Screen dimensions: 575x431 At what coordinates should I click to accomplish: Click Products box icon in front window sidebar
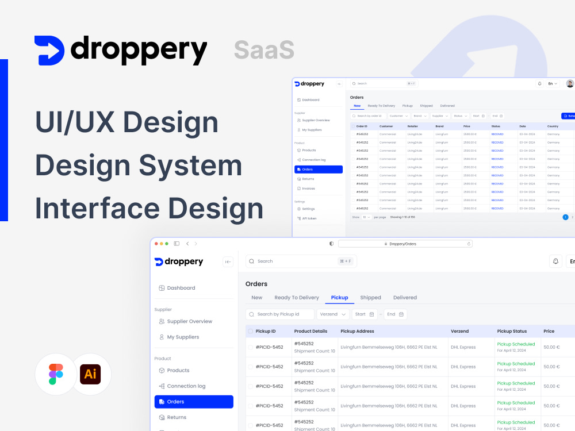(x=162, y=371)
